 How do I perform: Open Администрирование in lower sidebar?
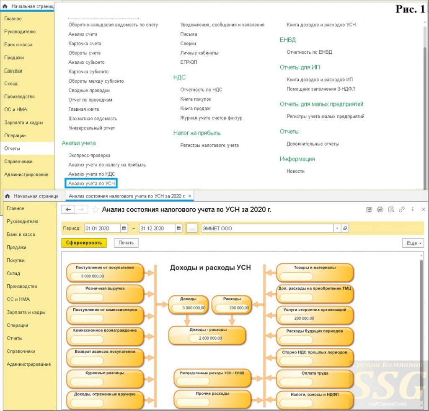point(30,364)
